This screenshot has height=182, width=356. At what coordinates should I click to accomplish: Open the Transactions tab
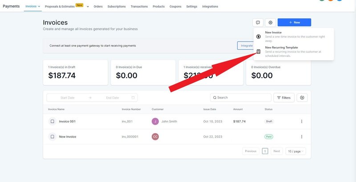(x=139, y=7)
